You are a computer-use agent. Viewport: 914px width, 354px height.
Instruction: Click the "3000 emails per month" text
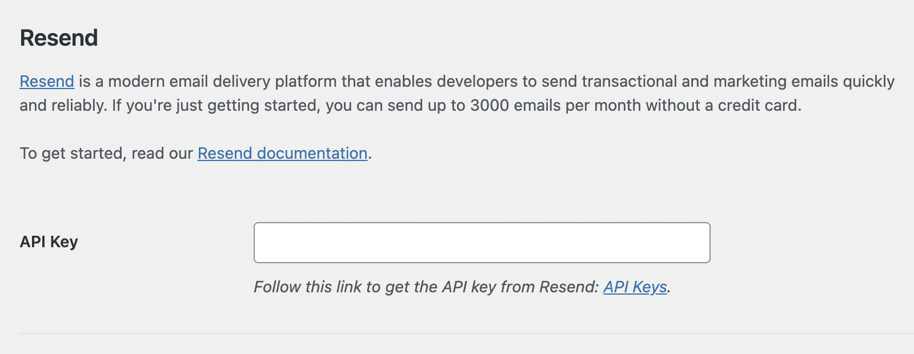coord(555,106)
